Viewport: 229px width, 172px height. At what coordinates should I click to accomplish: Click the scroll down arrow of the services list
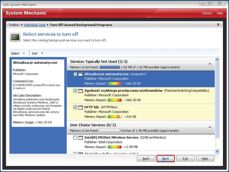tap(217, 151)
